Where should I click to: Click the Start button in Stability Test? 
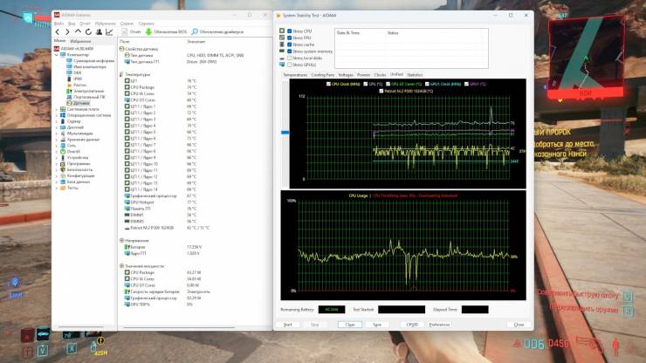tap(287, 325)
